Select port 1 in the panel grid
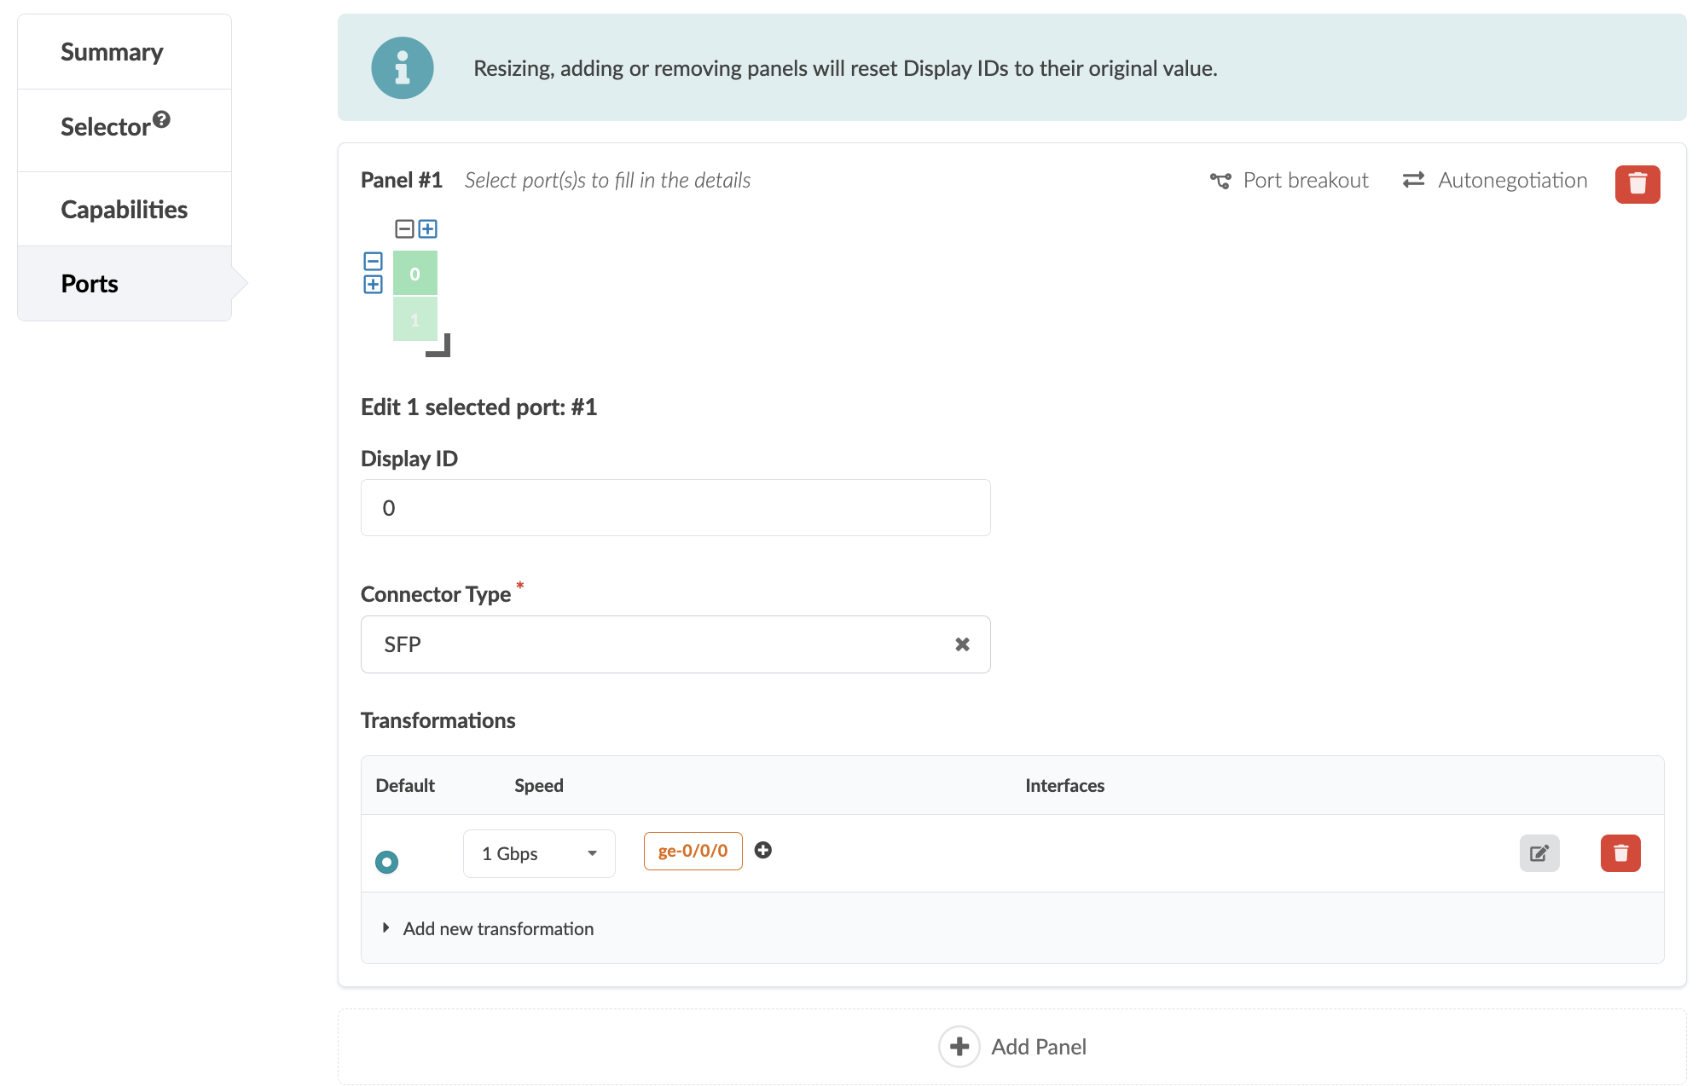Image resolution: width=1704 pixels, height=1086 pixels. point(415,318)
